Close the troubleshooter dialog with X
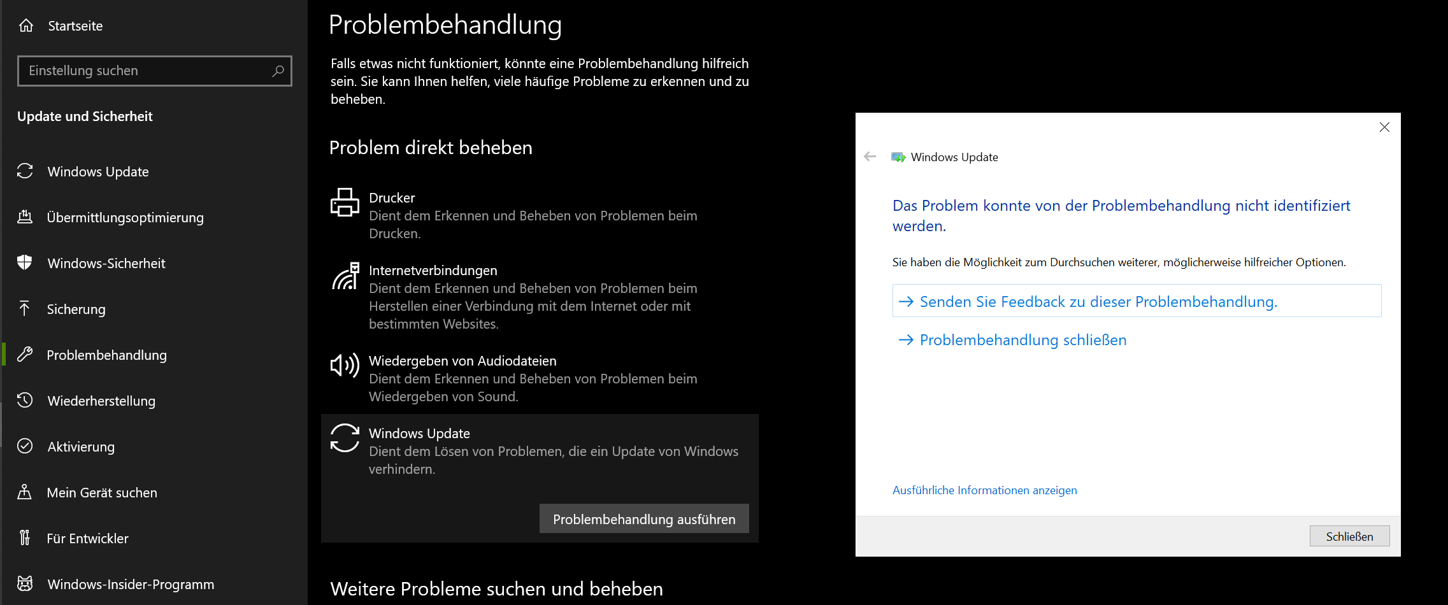 pos(1384,127)
